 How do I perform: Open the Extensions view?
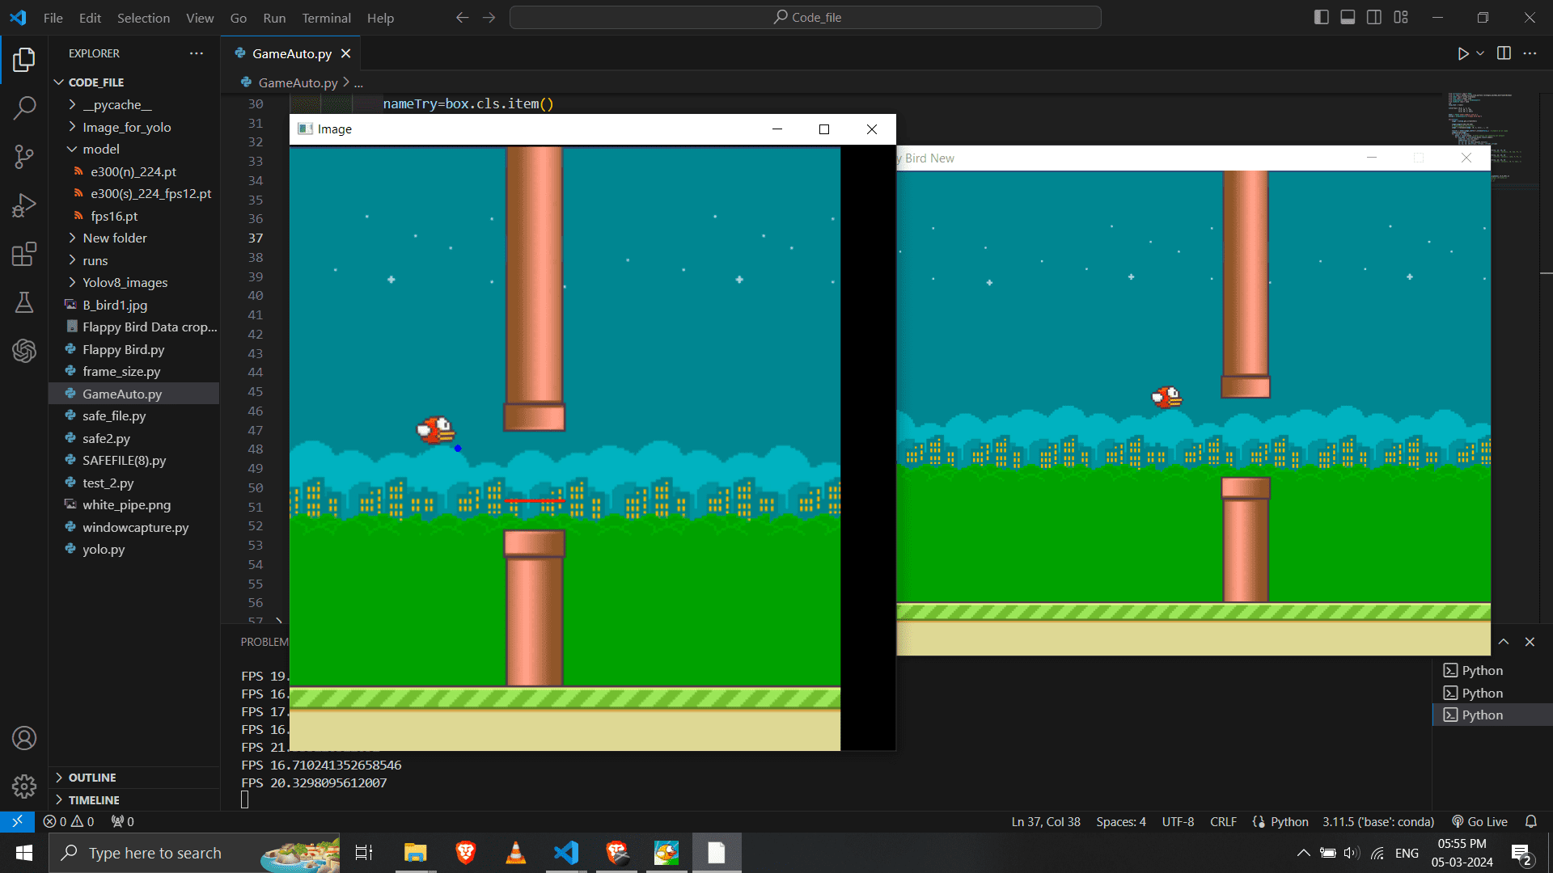click(x=24, y=254)
